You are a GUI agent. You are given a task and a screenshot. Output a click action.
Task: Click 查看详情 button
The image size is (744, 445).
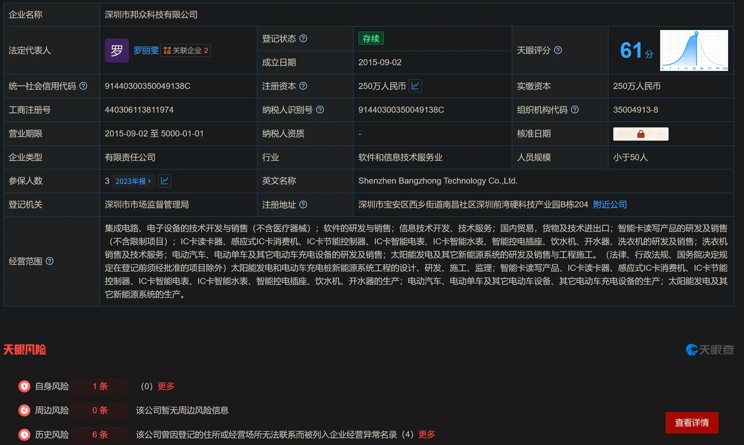(691, 422)
